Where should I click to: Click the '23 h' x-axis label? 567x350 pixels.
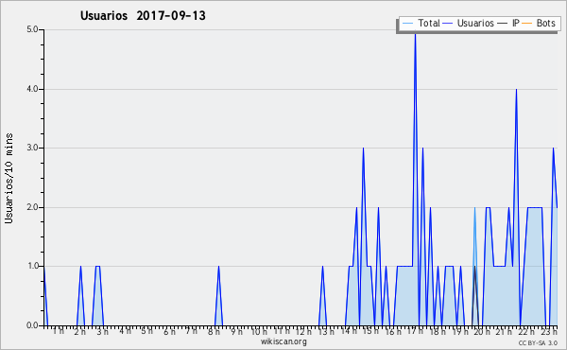coord(549,331)
